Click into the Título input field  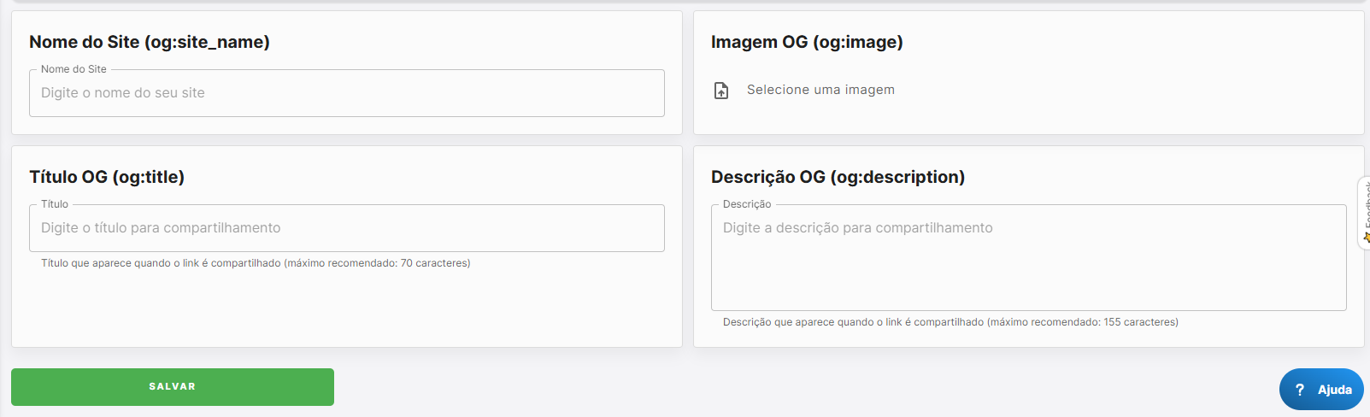346,228
